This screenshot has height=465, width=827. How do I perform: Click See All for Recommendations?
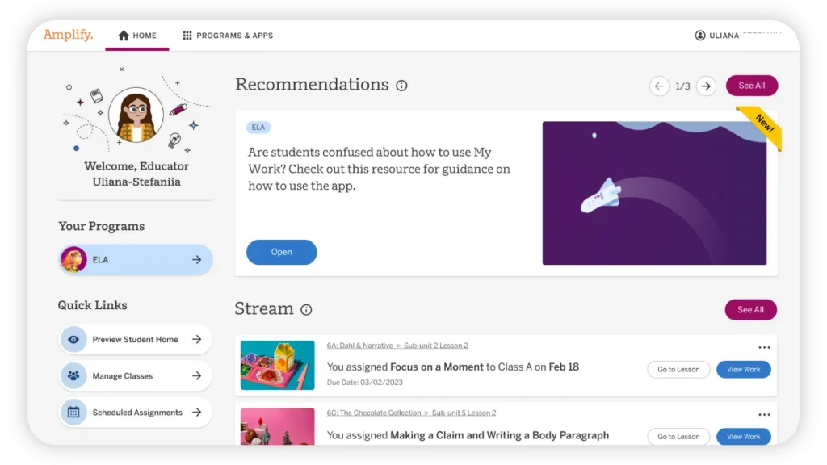pos(752,86)
